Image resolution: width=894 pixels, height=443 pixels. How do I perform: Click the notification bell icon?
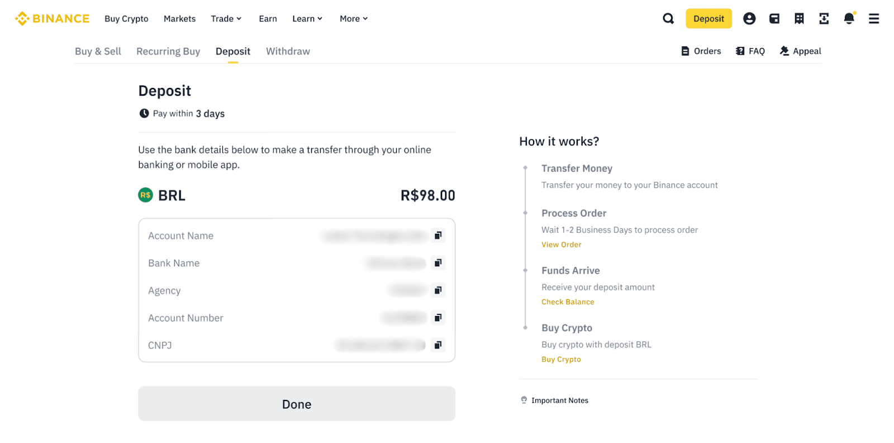[x=849, y=19]
